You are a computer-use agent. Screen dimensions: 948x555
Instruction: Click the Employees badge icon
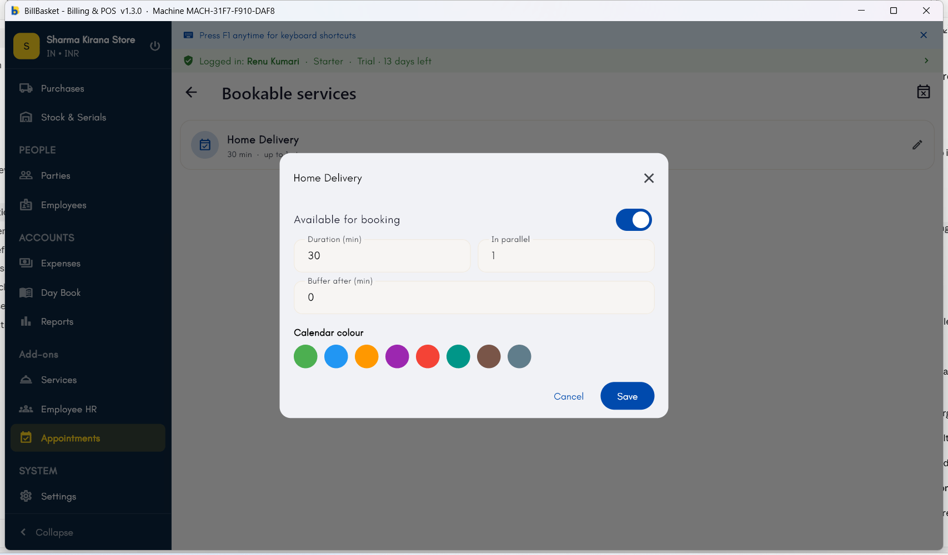click(26, 205)
